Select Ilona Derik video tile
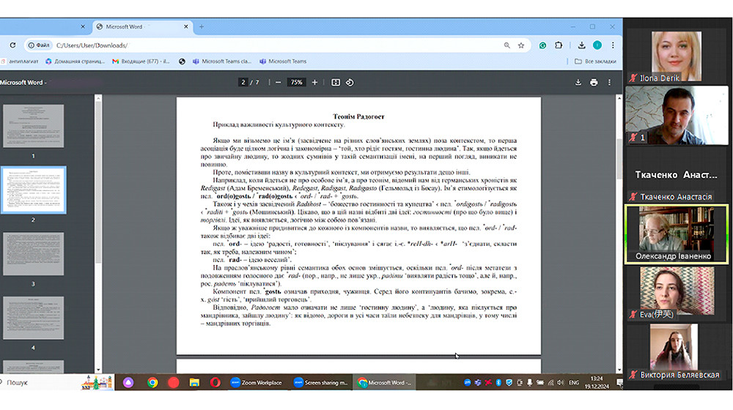This screenshot has width=733, height=410. tap(677, 56)
